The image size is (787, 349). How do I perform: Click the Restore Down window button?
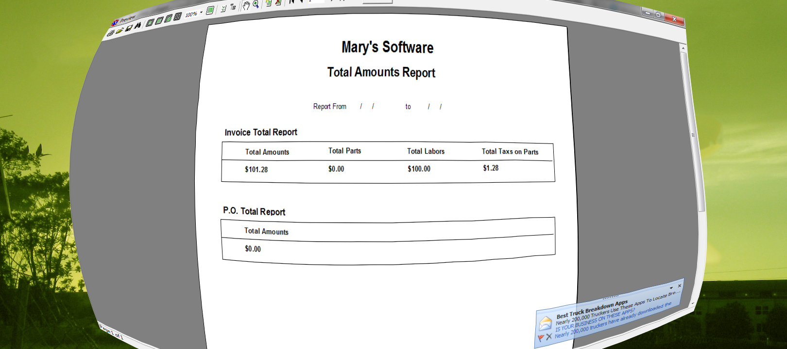[659, 15]
